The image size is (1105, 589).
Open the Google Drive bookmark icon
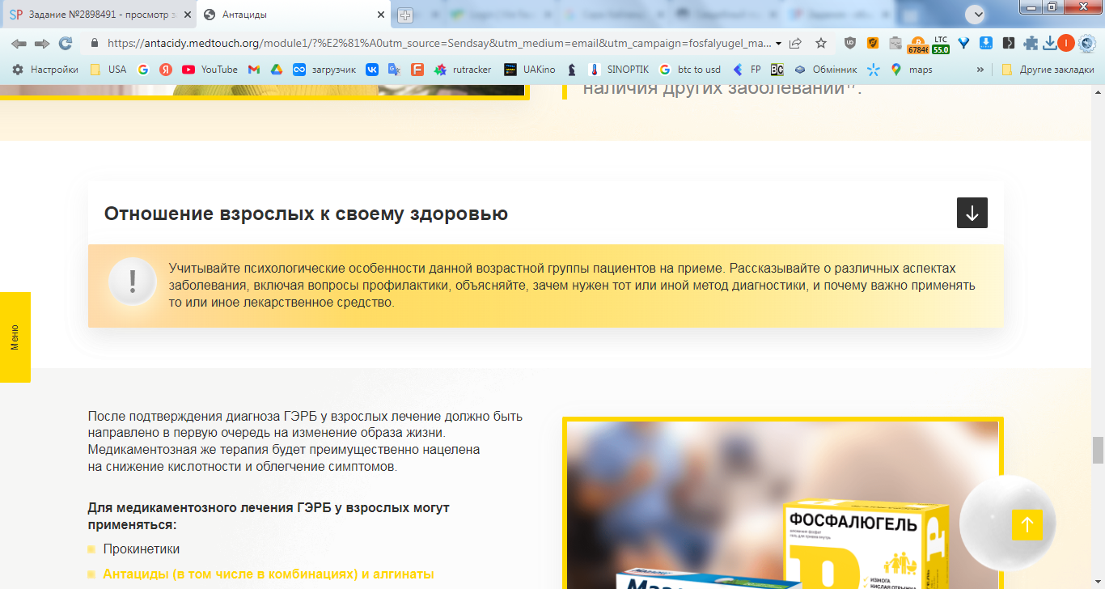coord(277,70)
